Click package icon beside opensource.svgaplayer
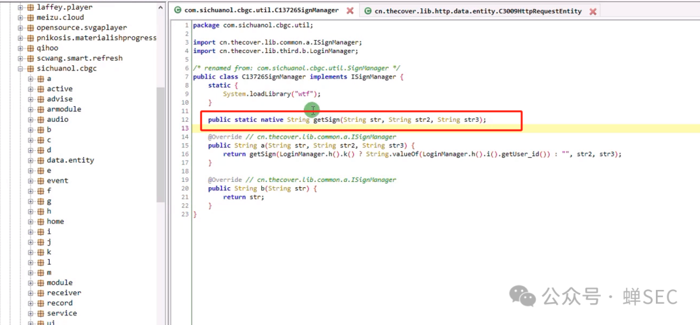 pyautogui.click(x=30, y=28)
